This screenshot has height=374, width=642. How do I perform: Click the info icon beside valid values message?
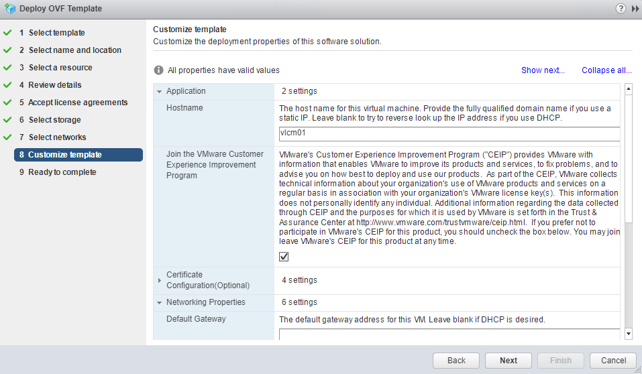tap(159, 70)
